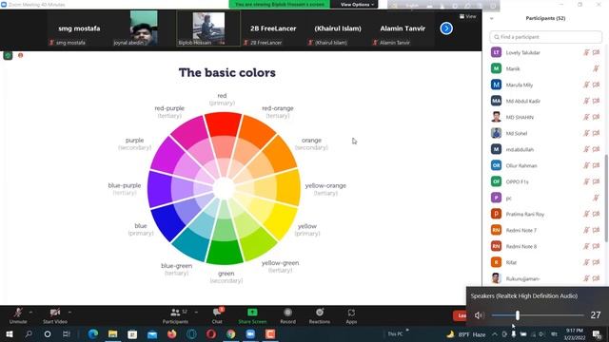The width and height of the screenshot is (609, 342).
Task: Click Lovely Talukdar's muted microphone icon
Action: (586, 52)
